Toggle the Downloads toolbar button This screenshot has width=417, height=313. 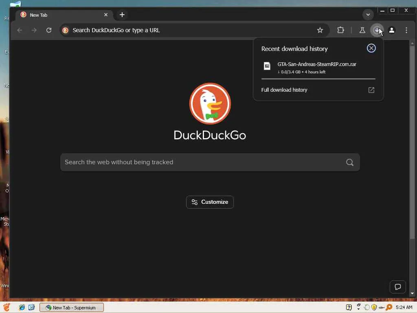[x=377, y=30]
